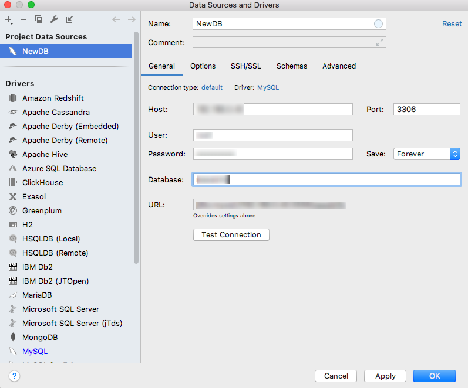The image size is (468, 388).
Task: Click the color circle in Name field
Action: pos(378,24)
